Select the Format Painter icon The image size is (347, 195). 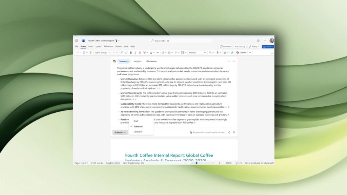click(90, 52)
